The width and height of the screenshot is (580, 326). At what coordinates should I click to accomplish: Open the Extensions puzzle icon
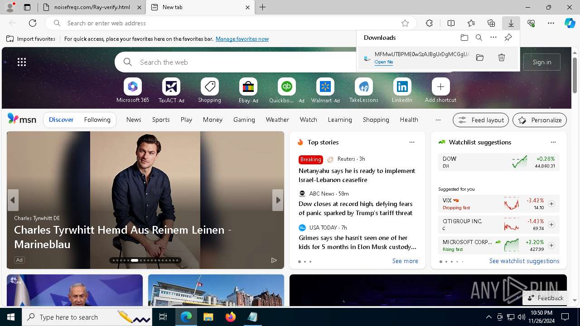tap(429, 23)
